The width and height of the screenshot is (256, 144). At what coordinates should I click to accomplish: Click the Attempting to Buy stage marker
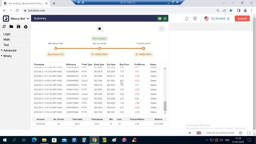pyautogui.click(x=56, y=48)
